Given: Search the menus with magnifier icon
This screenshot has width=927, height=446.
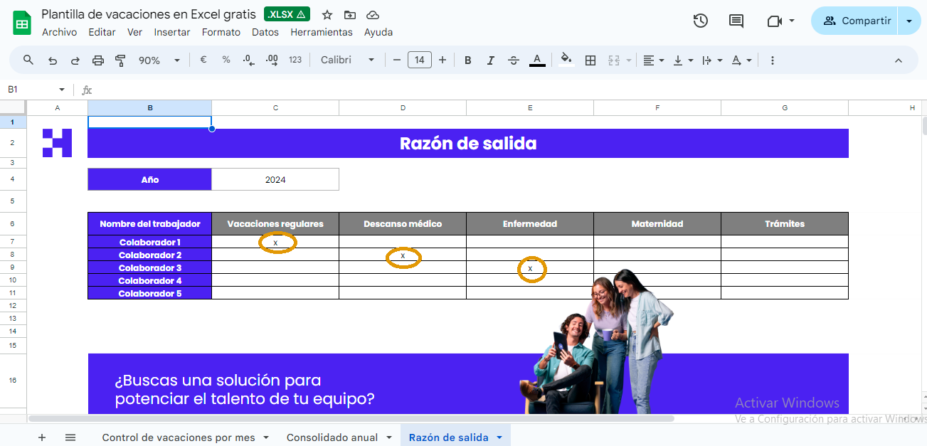Looking at the screenshot, I should click(28, 60).
